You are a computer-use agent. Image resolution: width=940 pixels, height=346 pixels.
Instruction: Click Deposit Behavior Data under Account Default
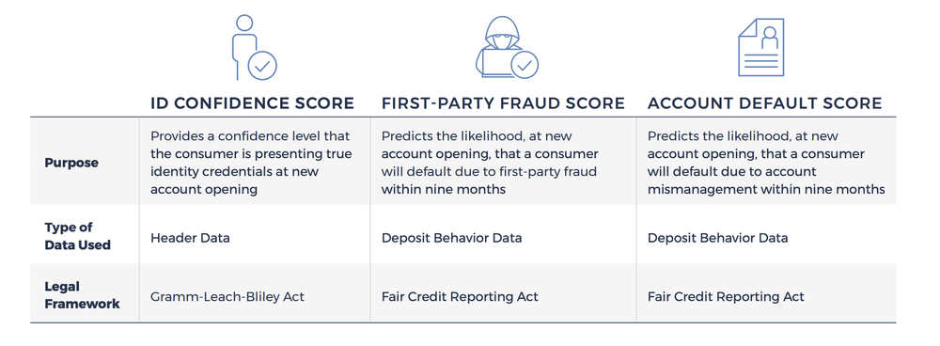(x=717, y=238)
